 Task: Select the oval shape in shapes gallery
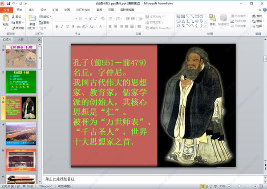point(201,16)
